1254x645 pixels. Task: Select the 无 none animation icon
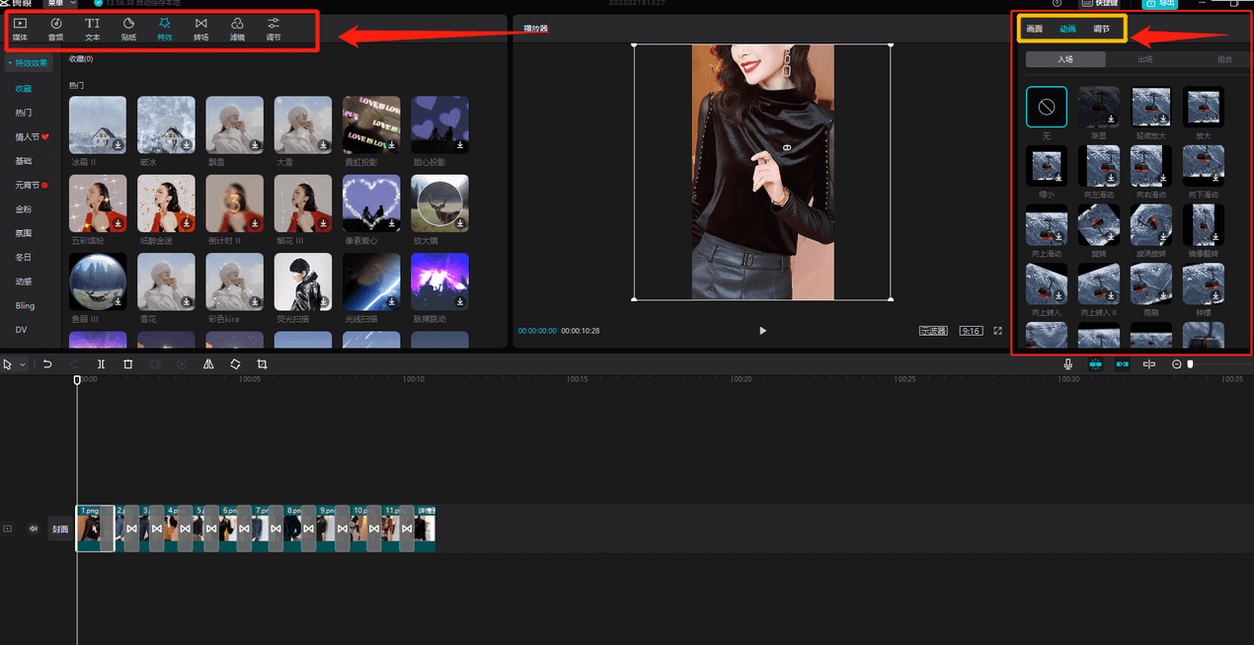pos(1047,107)
